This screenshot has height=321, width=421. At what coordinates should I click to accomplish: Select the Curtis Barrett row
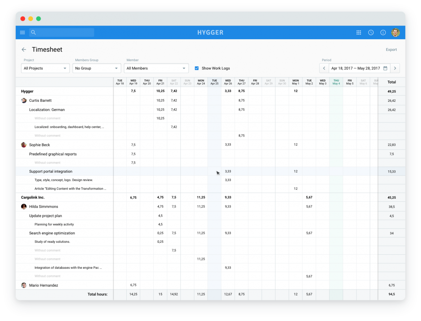click(x=210, y=100)
